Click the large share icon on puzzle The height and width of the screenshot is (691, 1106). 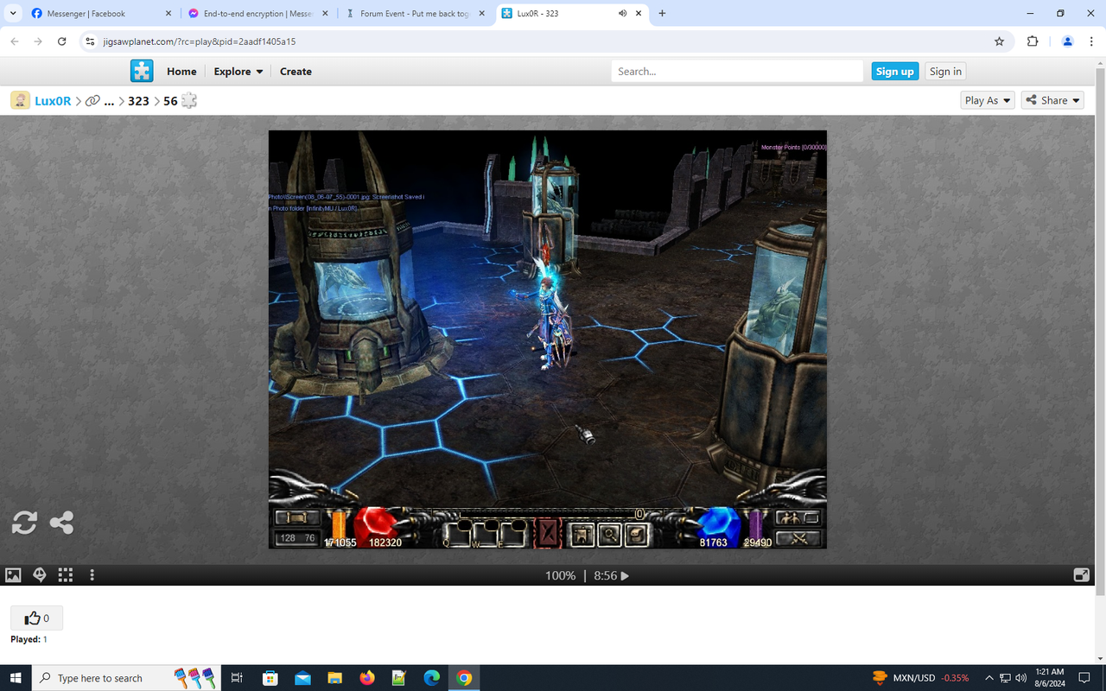coord(61,523)
